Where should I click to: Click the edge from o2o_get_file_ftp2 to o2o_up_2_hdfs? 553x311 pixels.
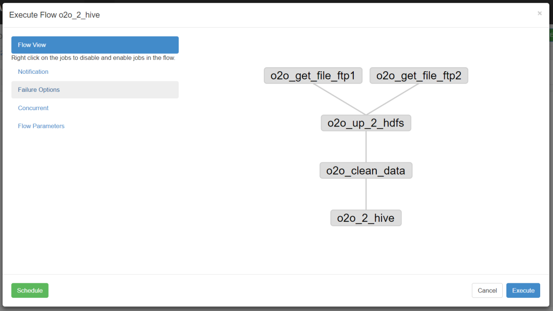pos(392,99)
